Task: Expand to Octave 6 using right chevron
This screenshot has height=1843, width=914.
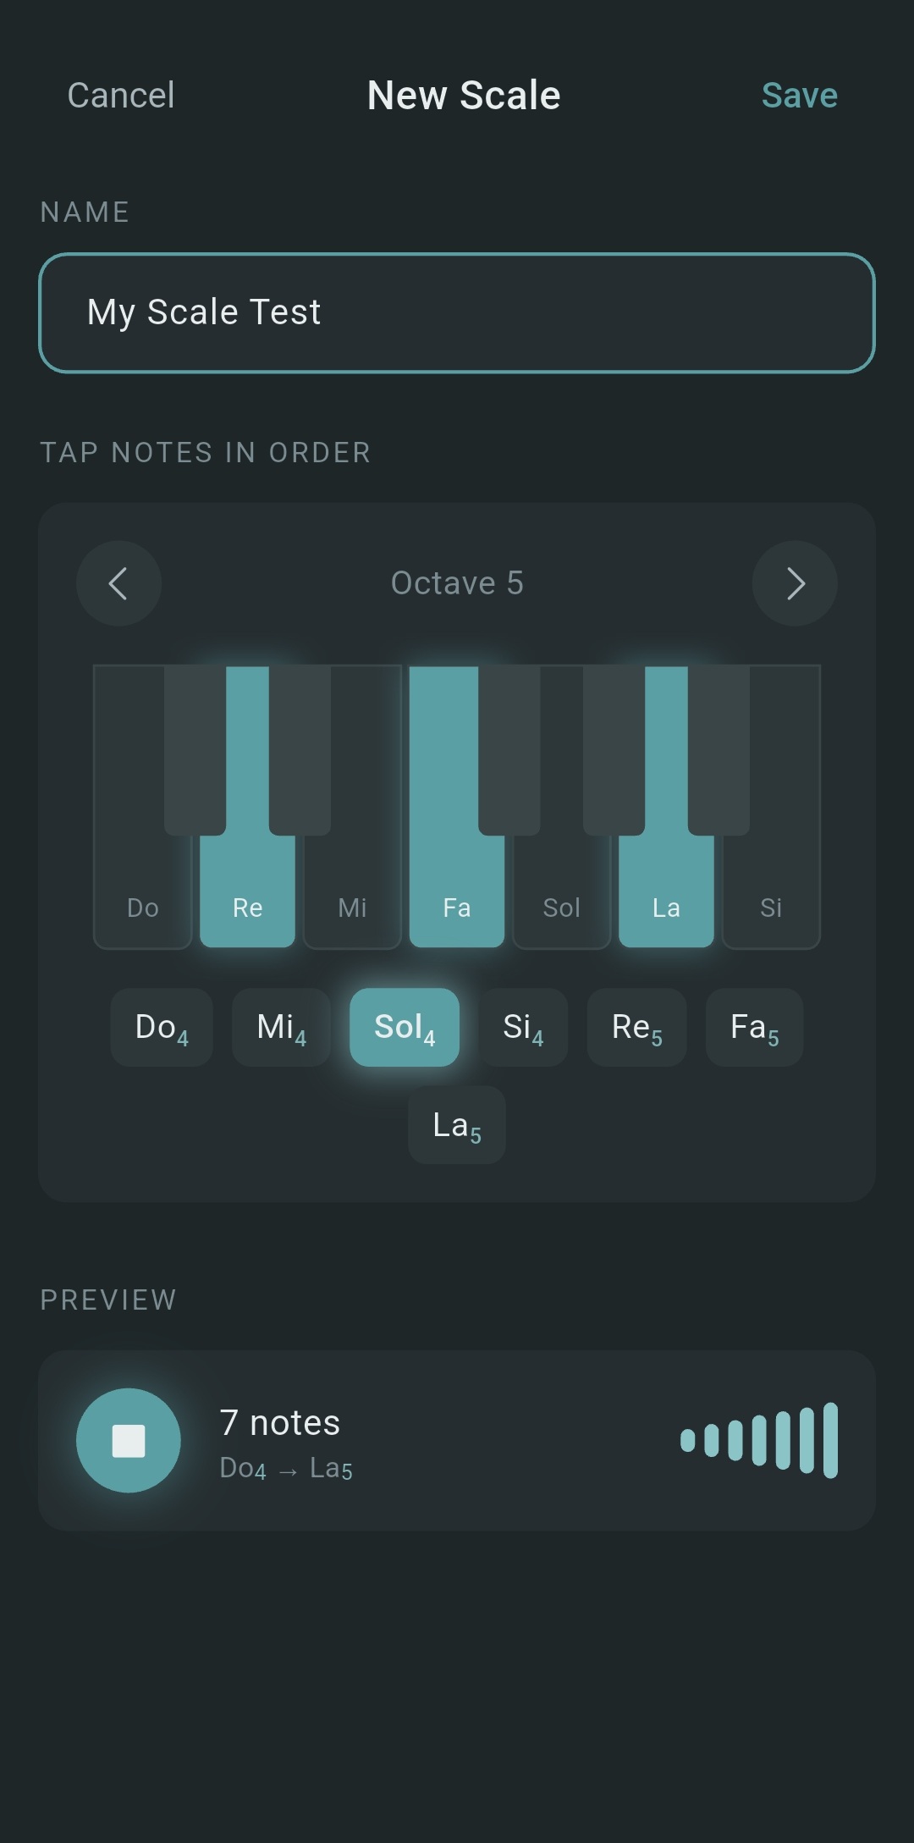Action: point(794,582)
